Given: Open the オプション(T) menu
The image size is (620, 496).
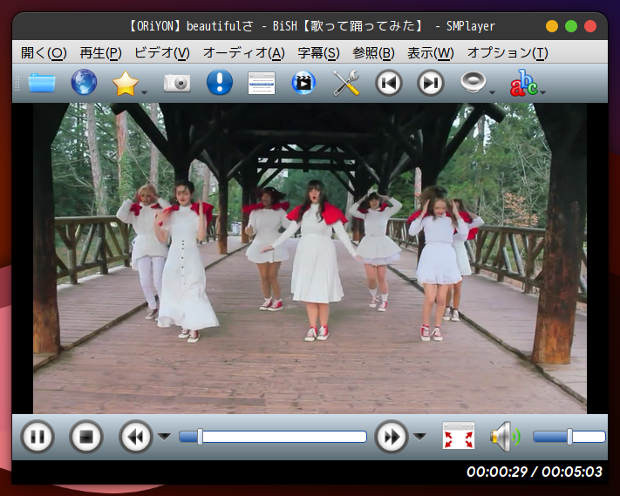Looking at the screenshot, I should (508, 52).
